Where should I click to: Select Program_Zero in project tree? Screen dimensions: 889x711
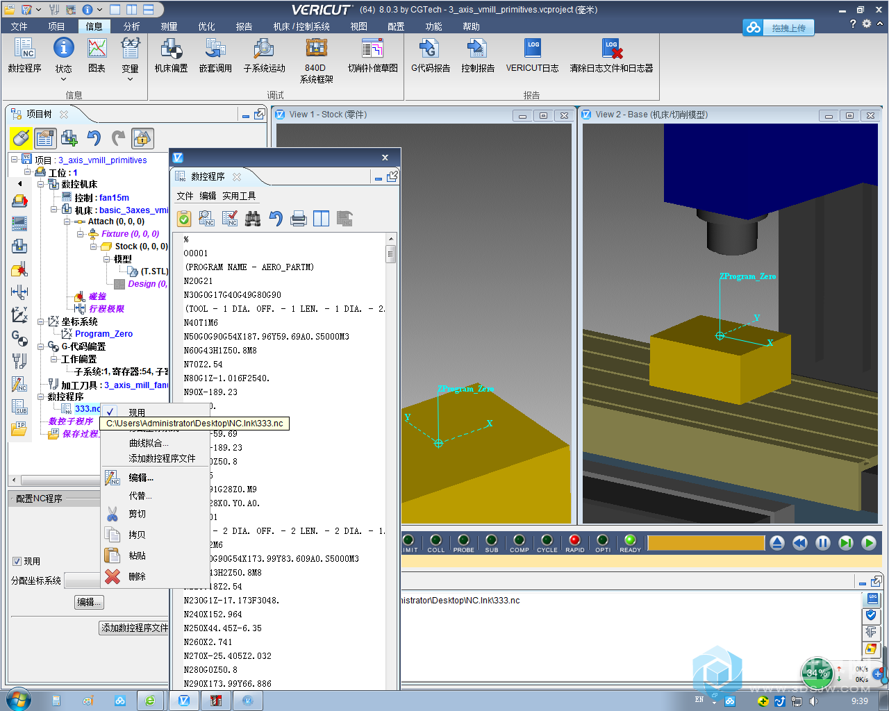(x=103, y=334)
